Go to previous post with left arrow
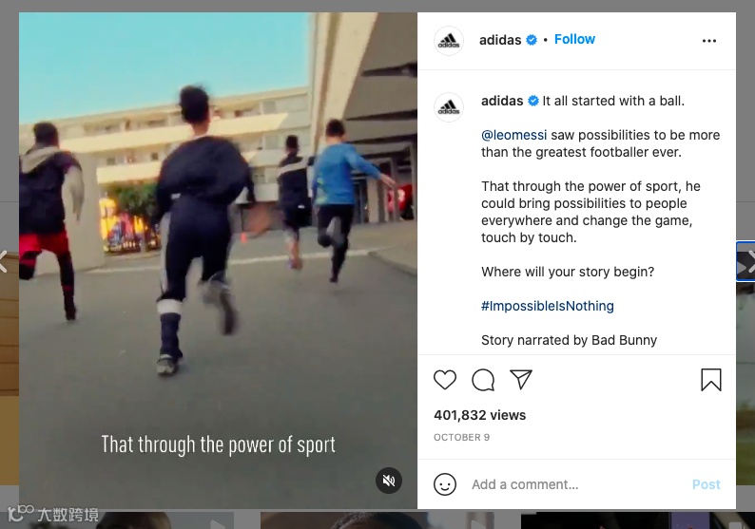Viewport: 755px width, 529px height. (4, 262)
